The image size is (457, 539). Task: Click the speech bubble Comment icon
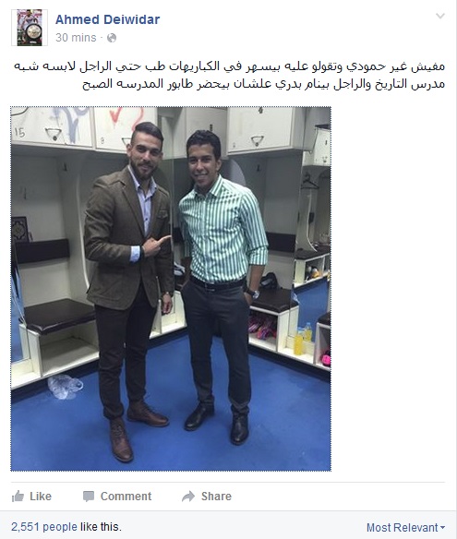click(x=89, y=497)
